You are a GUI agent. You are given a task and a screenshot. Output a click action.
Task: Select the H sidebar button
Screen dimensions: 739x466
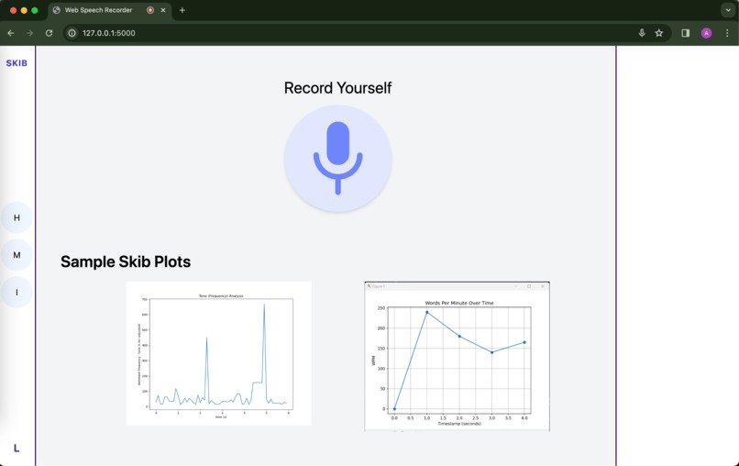pyautogui.click(x=17, y=217)
